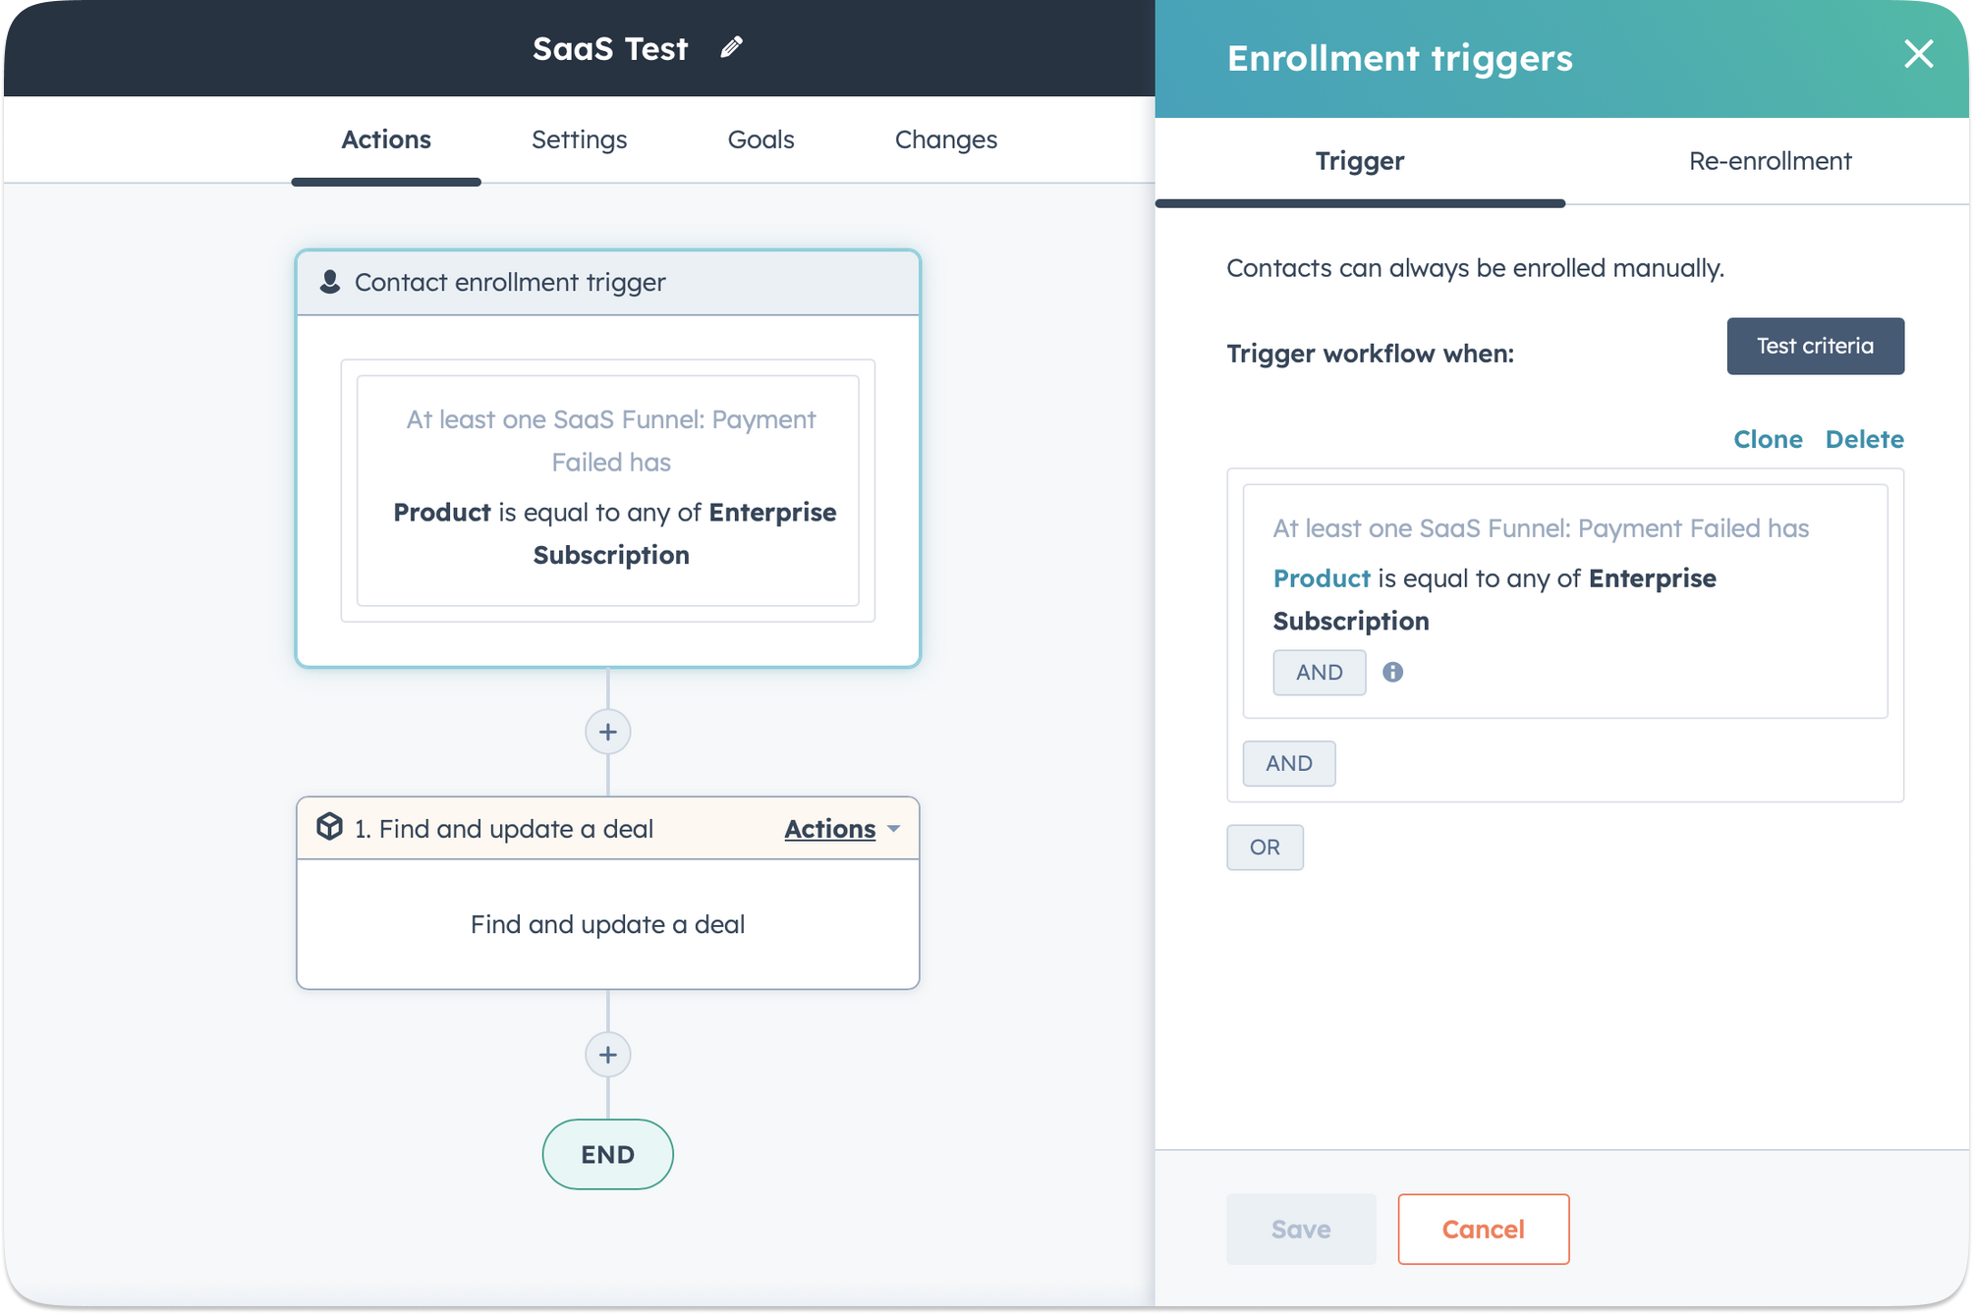Select the Goals tab in workflow
This screenshot has width=1973, height=1314.
[x=761, y=137]
